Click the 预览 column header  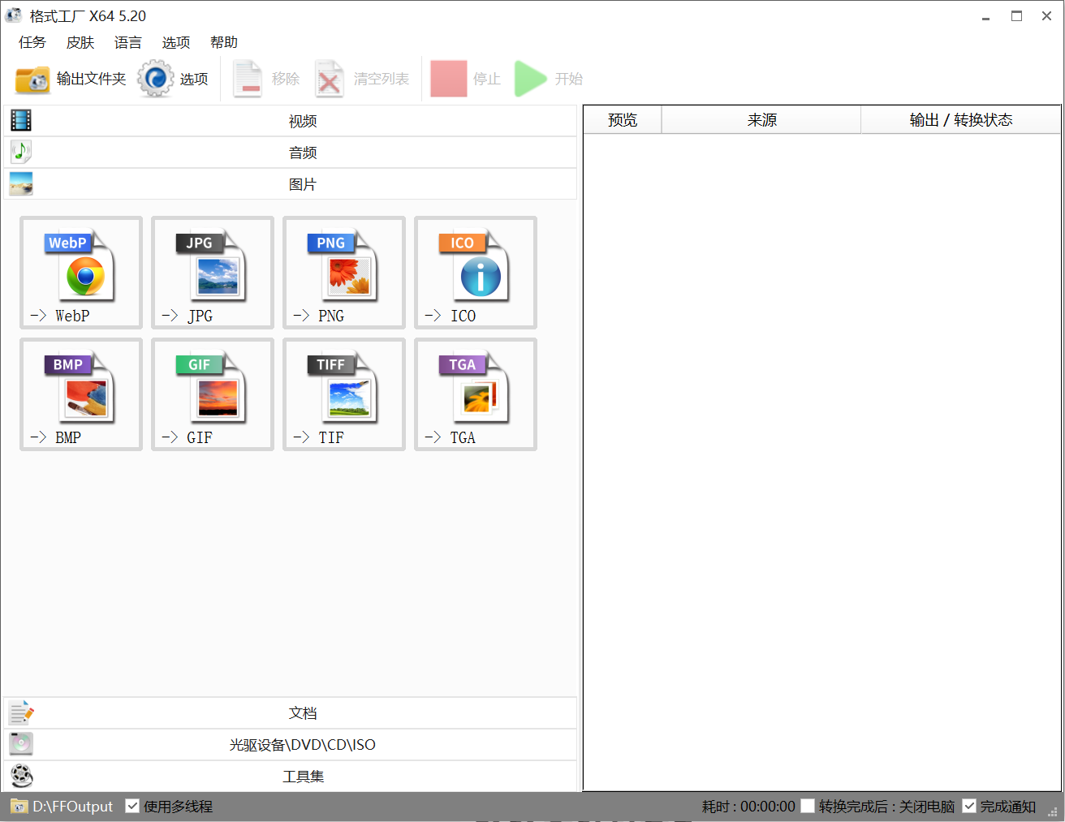pyautogui.click(x=623, y=120)
